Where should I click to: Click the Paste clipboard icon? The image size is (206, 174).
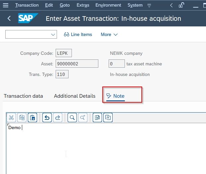[x=32, y=118]
